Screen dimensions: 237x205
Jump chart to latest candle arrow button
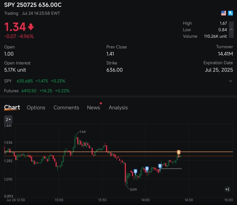pyautogui.click(x=227, y=189)
